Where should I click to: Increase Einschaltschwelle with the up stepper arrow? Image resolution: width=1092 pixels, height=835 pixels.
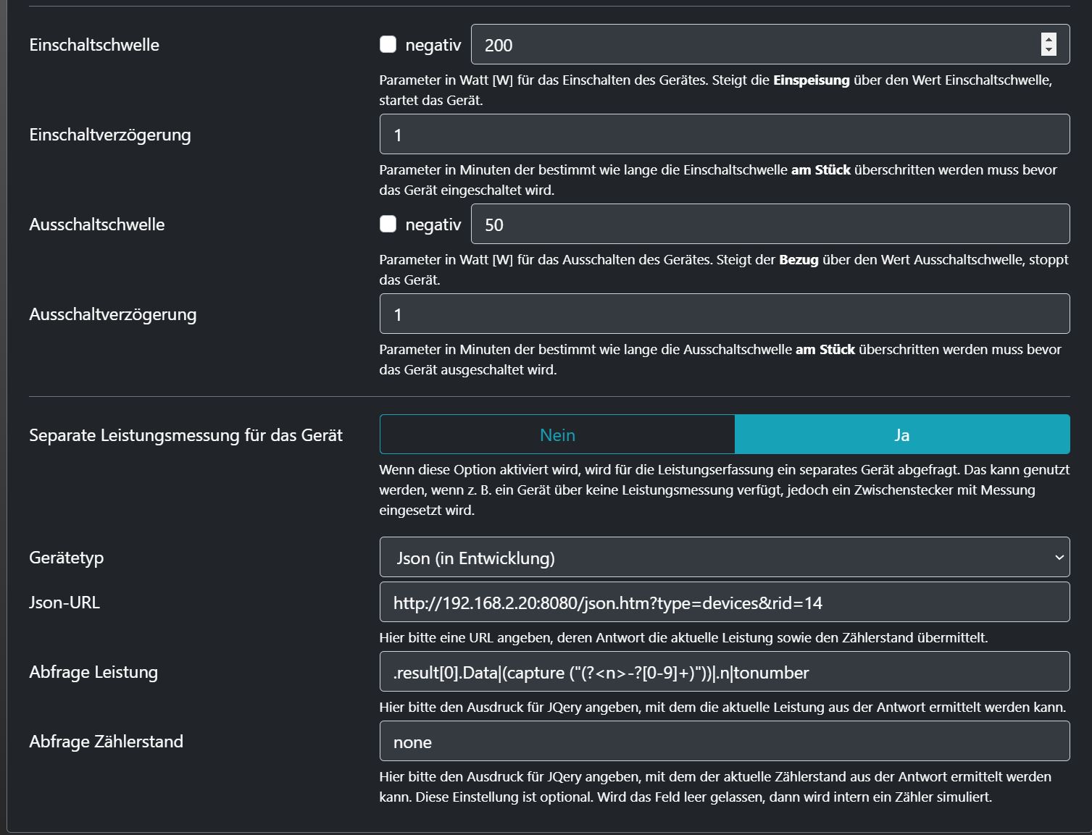coord(1049,39)
